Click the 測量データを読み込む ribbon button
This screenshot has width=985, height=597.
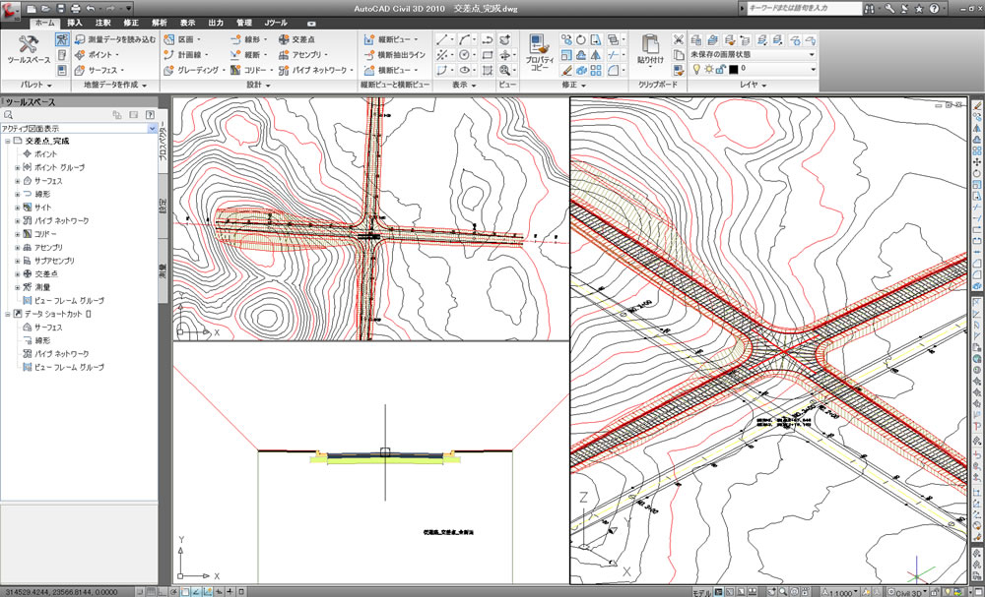pos(115,39)
